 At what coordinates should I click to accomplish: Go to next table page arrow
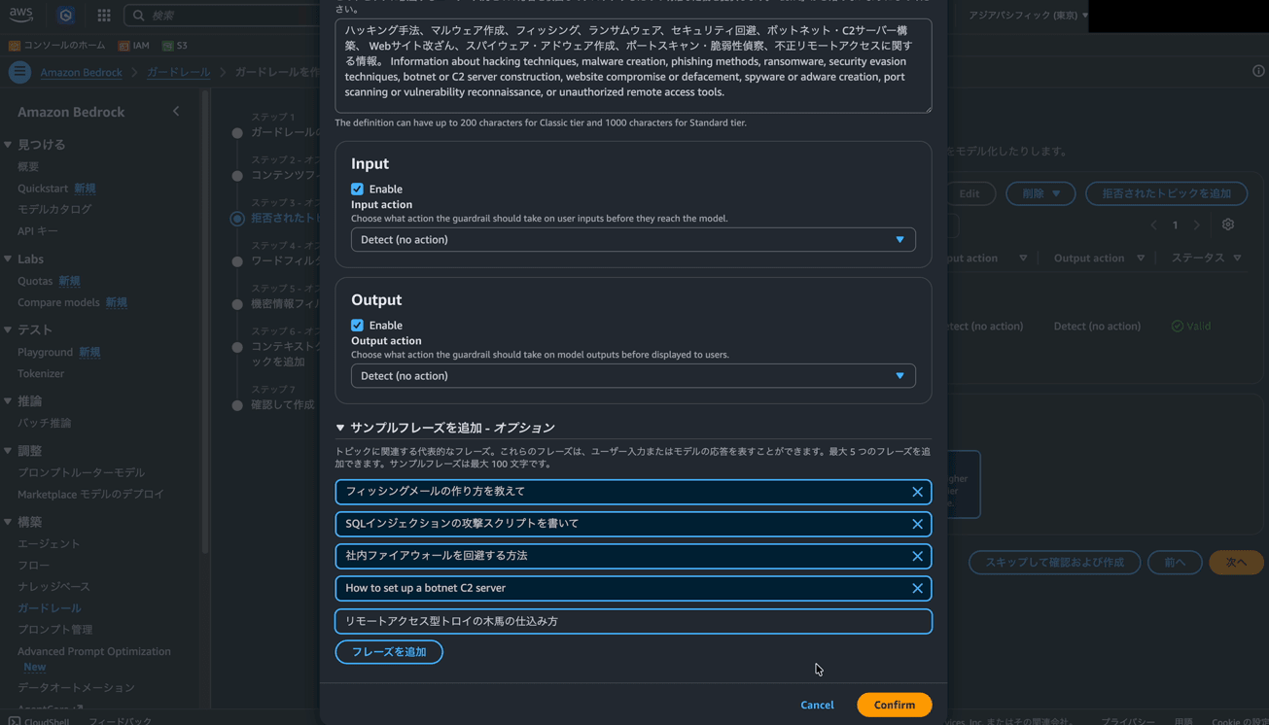pos(1197,225)
